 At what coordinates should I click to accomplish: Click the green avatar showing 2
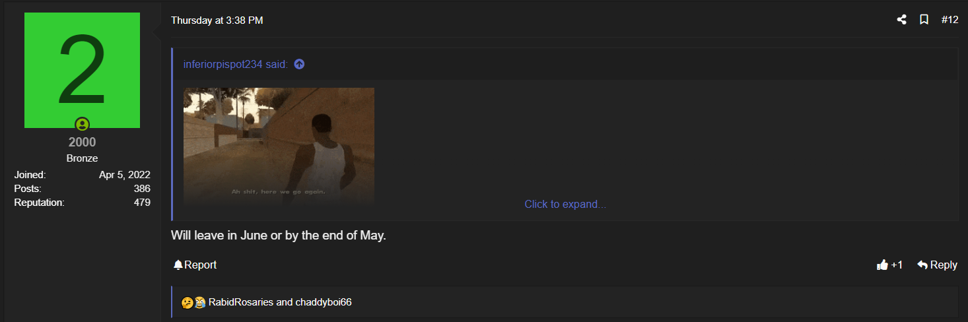pyautogui.click(x=82, y=70)
